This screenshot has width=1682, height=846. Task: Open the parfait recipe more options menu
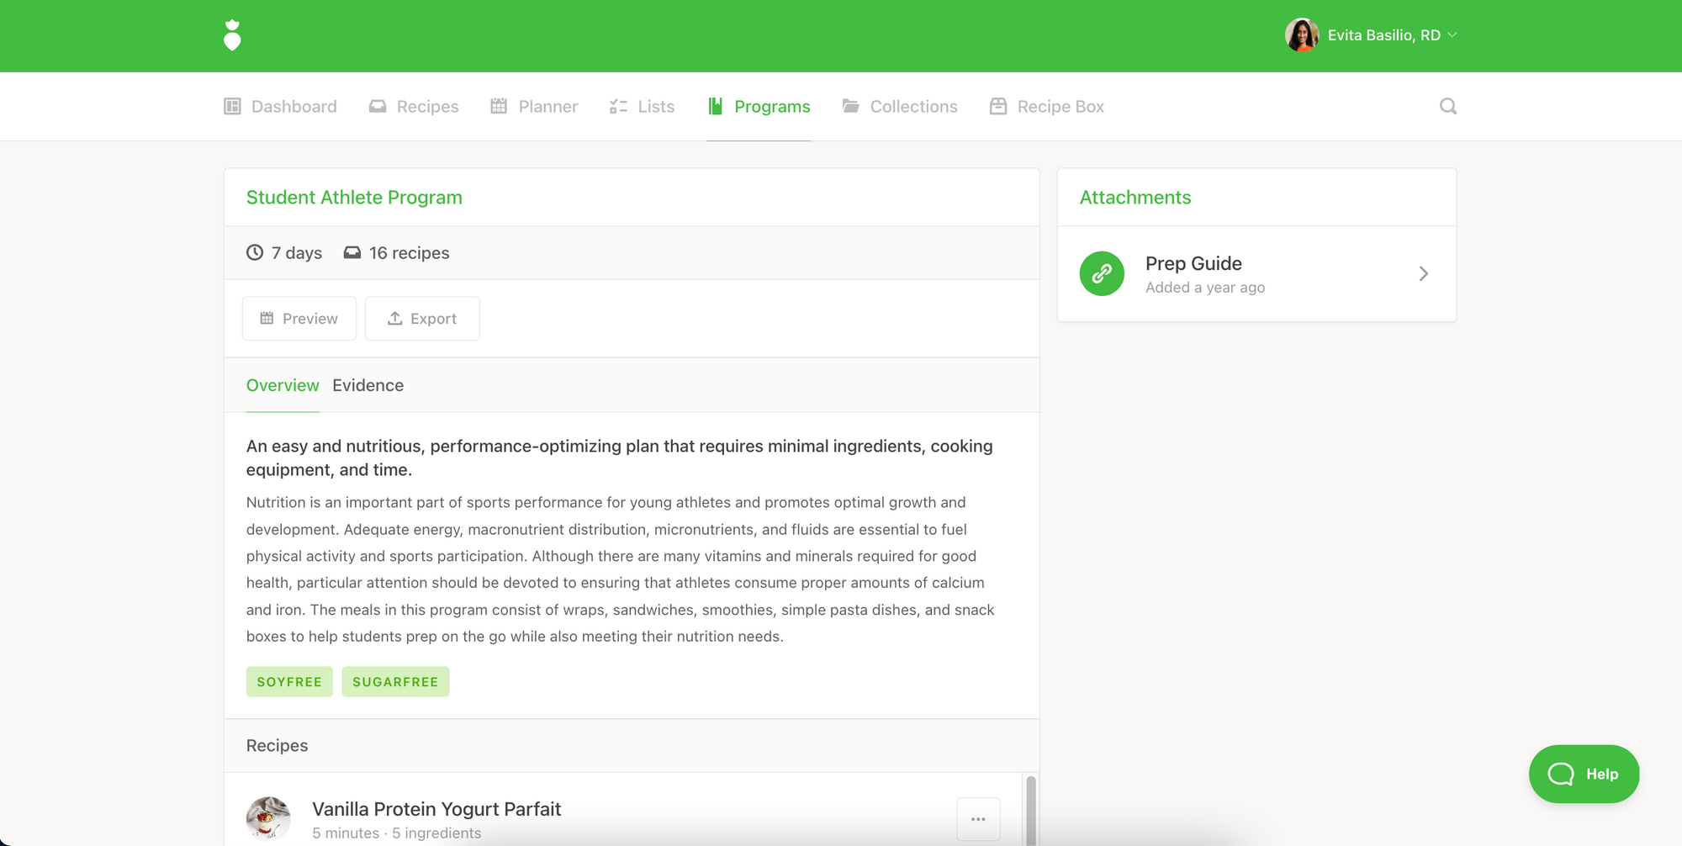(x=978, y=819)
